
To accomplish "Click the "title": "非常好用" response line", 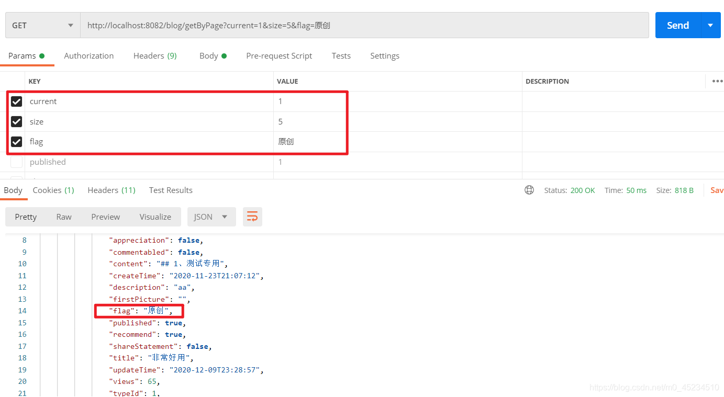I will [x=151, y=358].
